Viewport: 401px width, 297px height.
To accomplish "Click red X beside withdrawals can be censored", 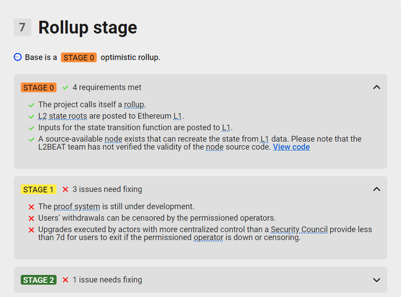I will click(31, 218).
